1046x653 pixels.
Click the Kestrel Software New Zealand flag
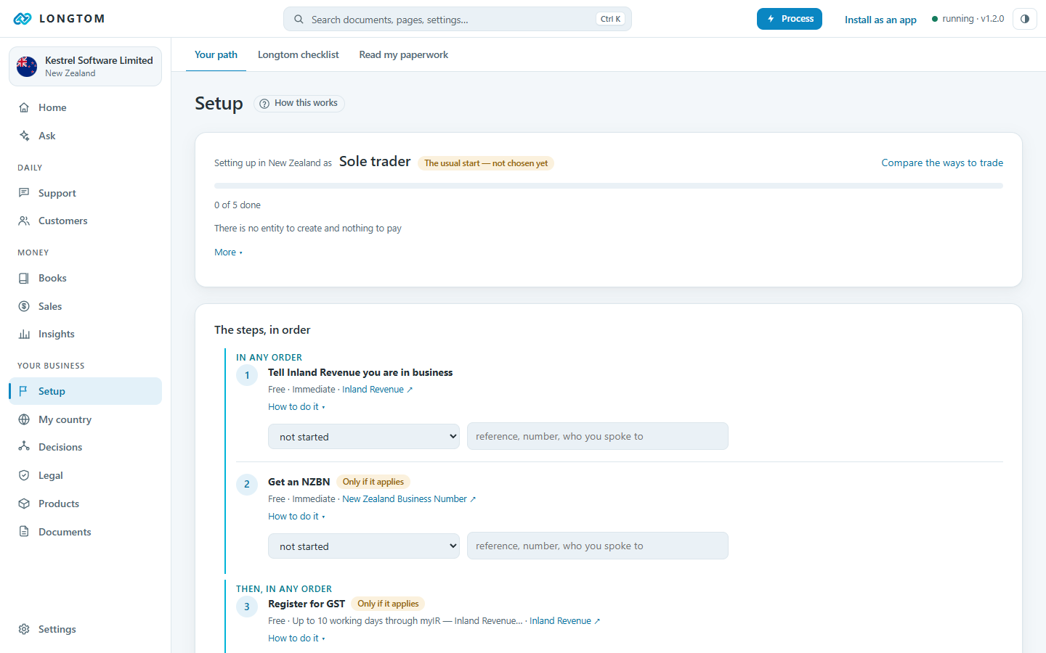(x=27, y=67)
